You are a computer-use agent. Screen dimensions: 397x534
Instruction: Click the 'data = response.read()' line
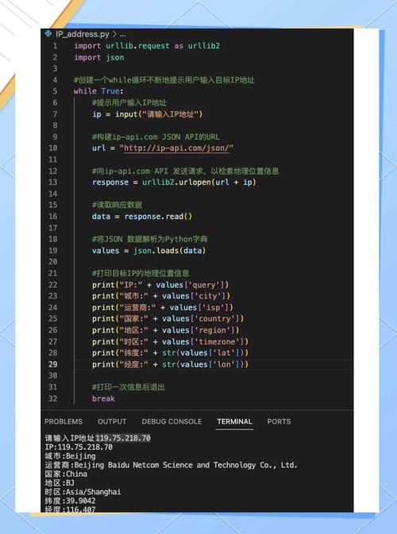142,217
